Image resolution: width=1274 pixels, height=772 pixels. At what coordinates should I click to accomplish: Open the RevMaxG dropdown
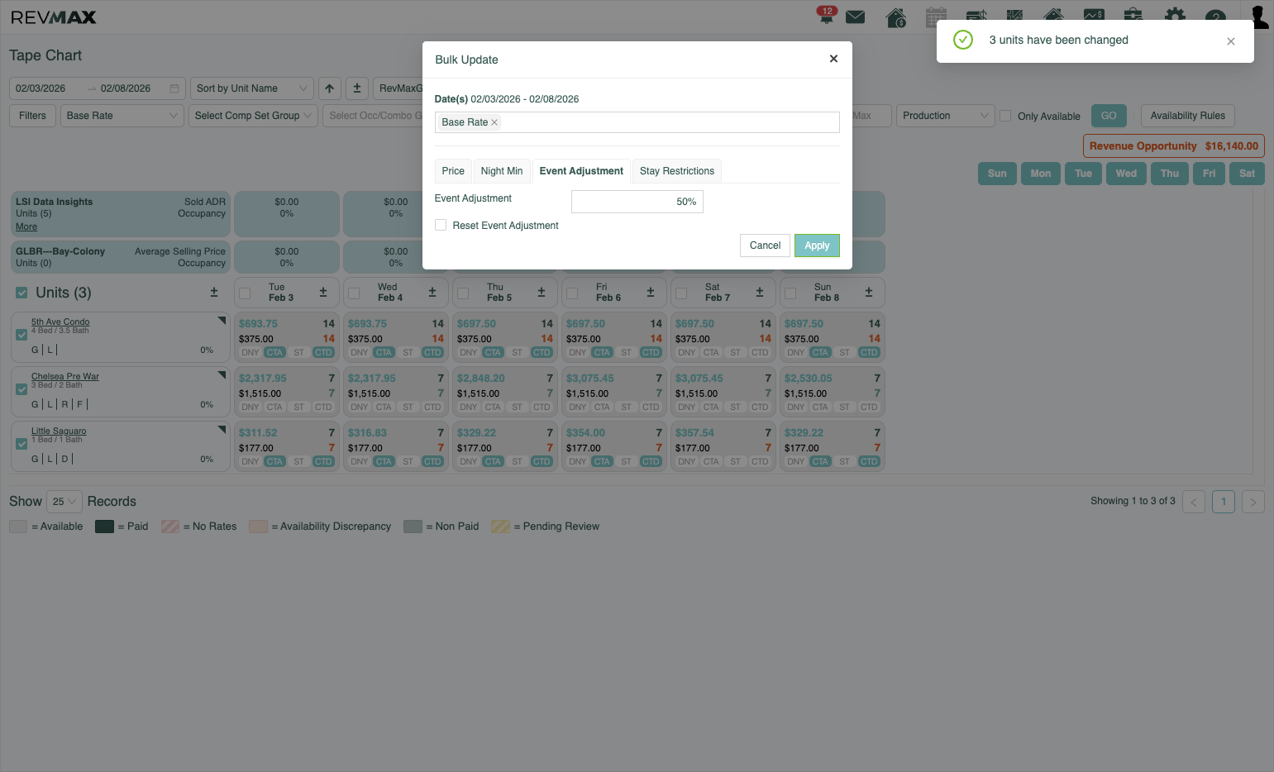pos(398,88)
